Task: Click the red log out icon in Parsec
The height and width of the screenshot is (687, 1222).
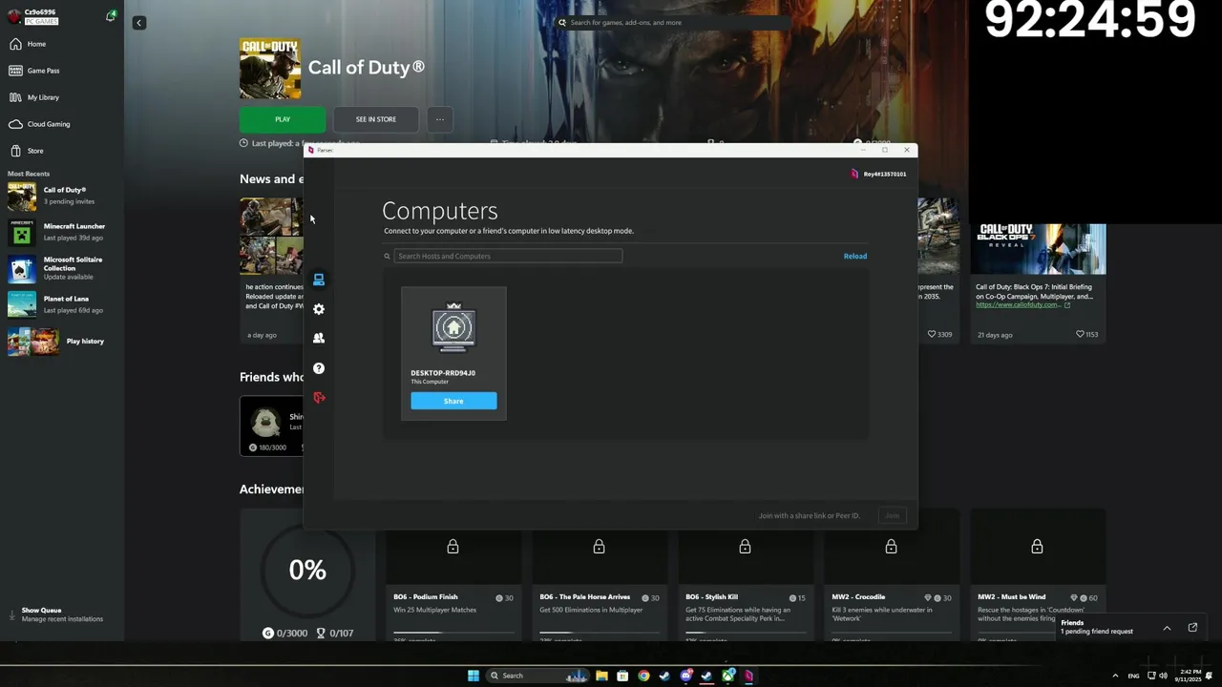Action: [x=319, y=398]
